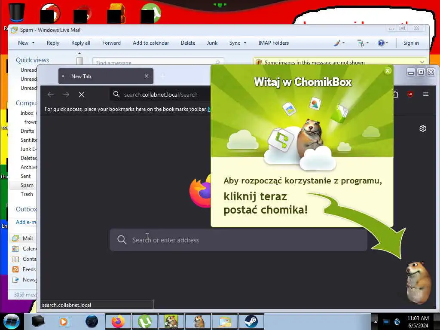This screenshot has width=440, height=330.
Task: Open IMAP Folders in Live Mail
Action: (274, 43)
